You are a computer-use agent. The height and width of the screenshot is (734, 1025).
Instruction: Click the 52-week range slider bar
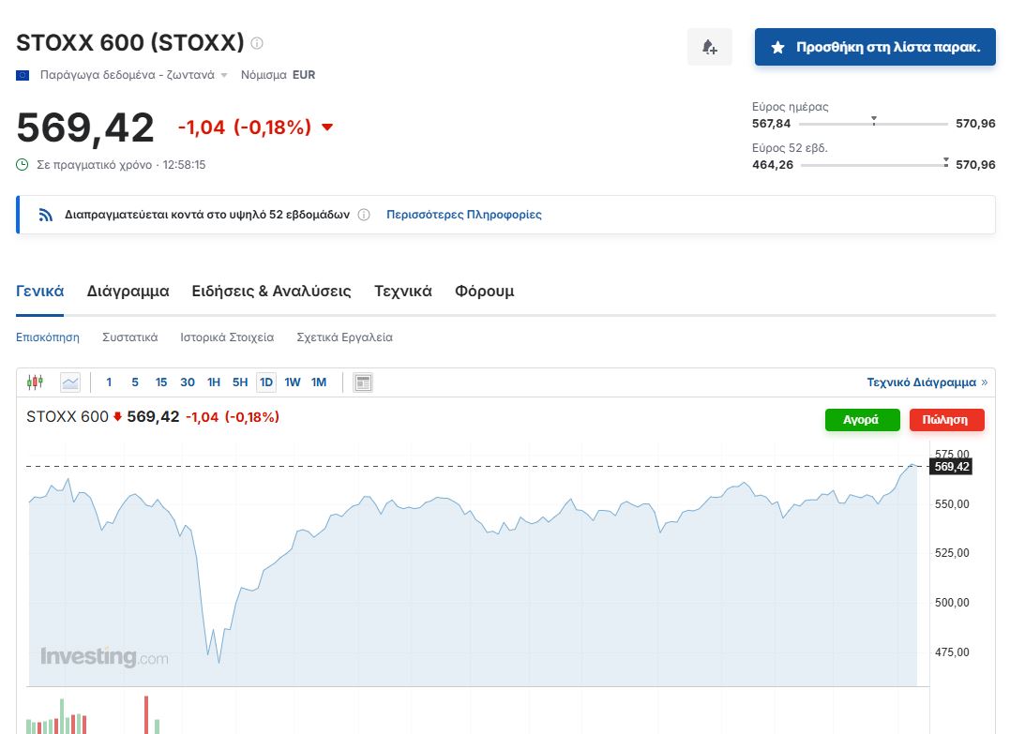pos(873,165)
